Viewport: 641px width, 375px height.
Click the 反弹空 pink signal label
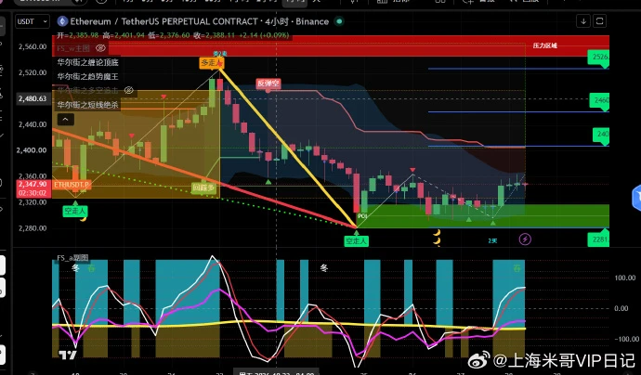click(268, 84)
